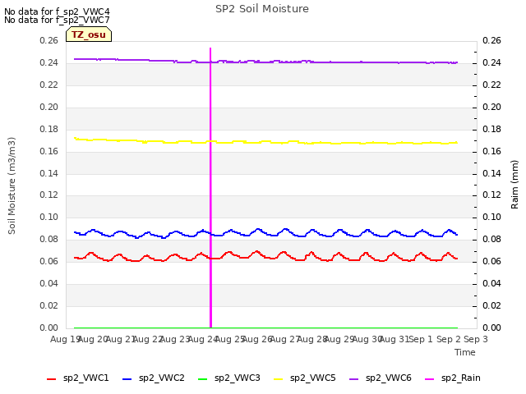Click the magenta rain spike at Aug 24
The height and width of the screenshot is (394, 526).
(210, 188)
